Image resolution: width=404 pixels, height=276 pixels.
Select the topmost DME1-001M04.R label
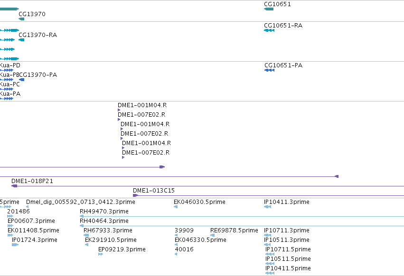coord(142,105)
